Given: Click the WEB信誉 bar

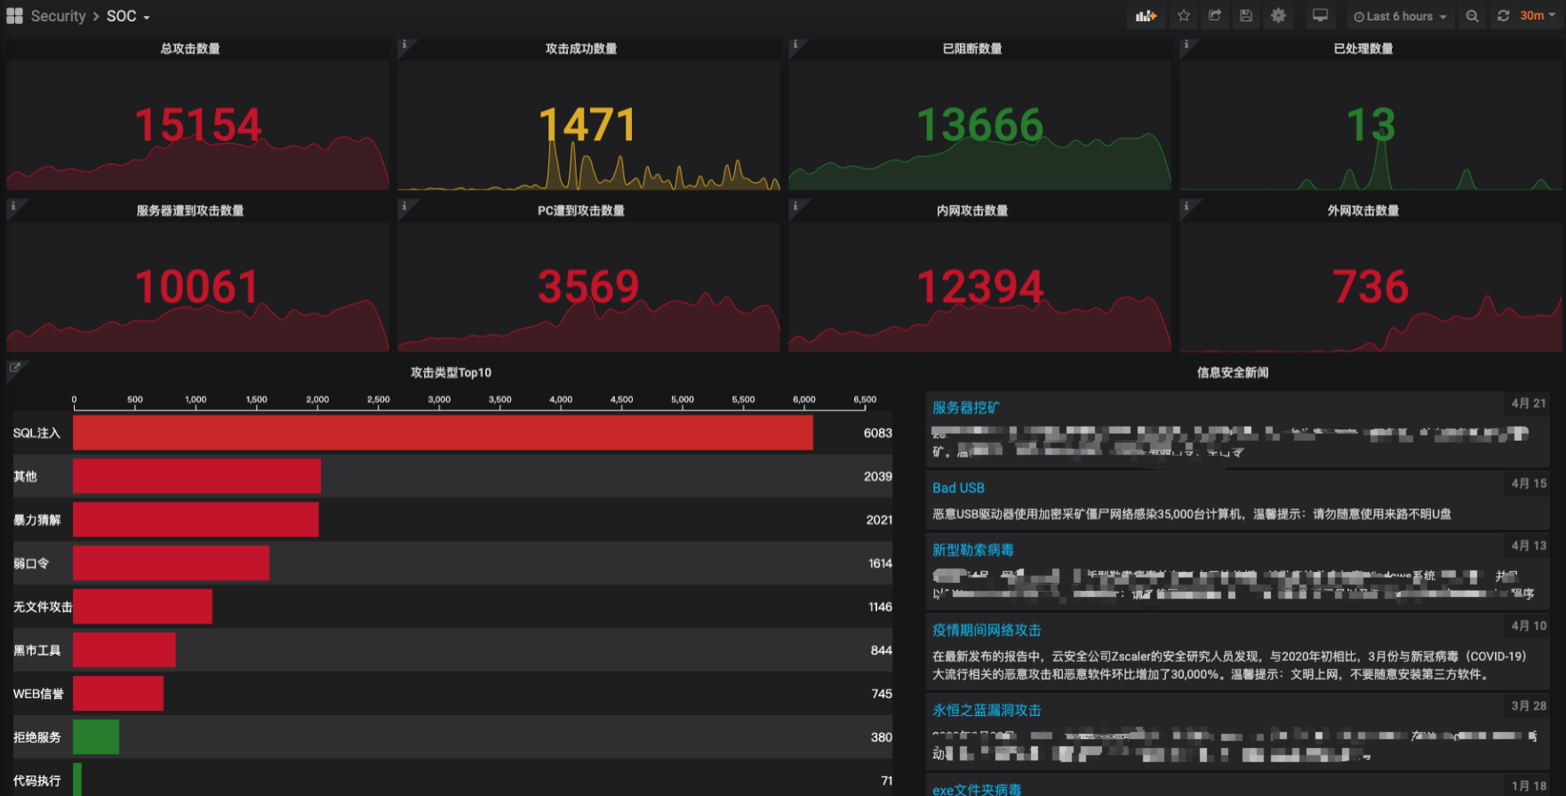Looking at the screenshot, I should (x=118, y=694).
